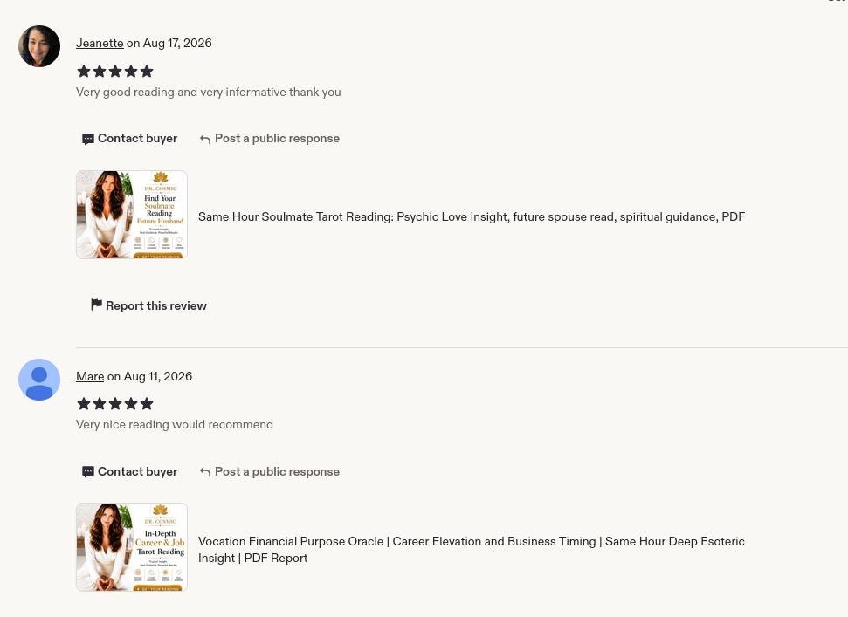This screenshot has width=848, height=617.
Task: Click the five-star rating on Jeanette's review
Action: pos(115,72)
